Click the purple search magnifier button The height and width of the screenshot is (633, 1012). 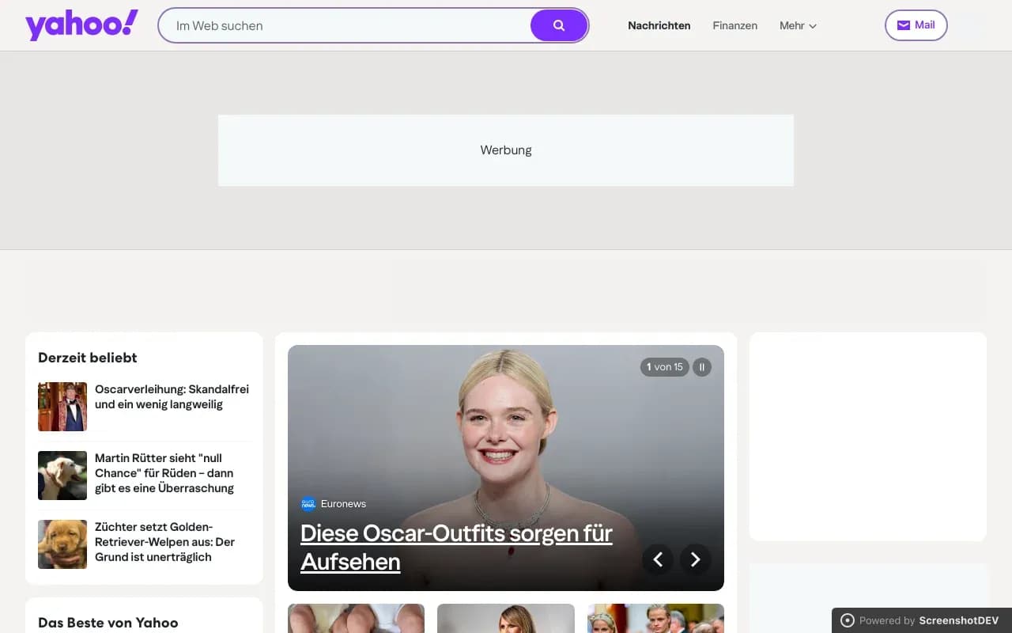pyautogui.click(x=559, y=25)
